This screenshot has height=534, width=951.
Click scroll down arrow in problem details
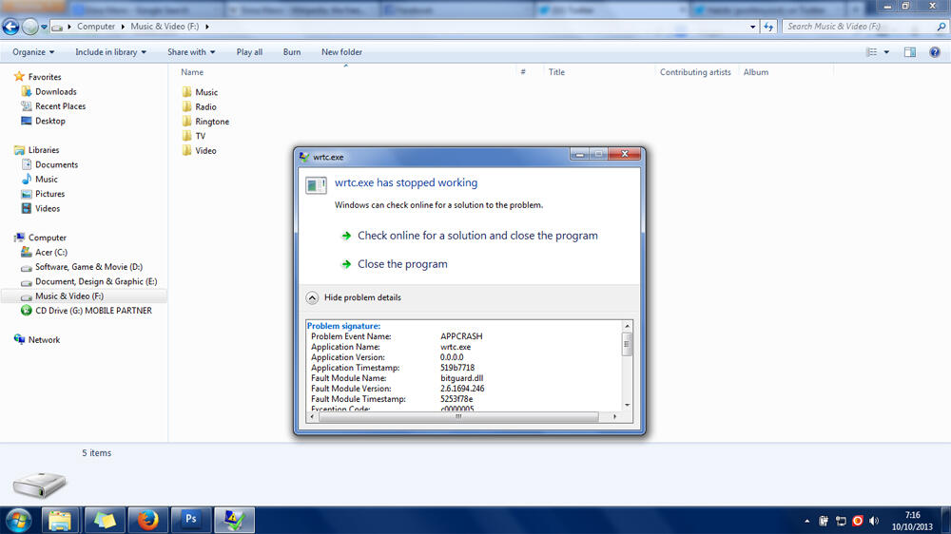coord(627,405)
